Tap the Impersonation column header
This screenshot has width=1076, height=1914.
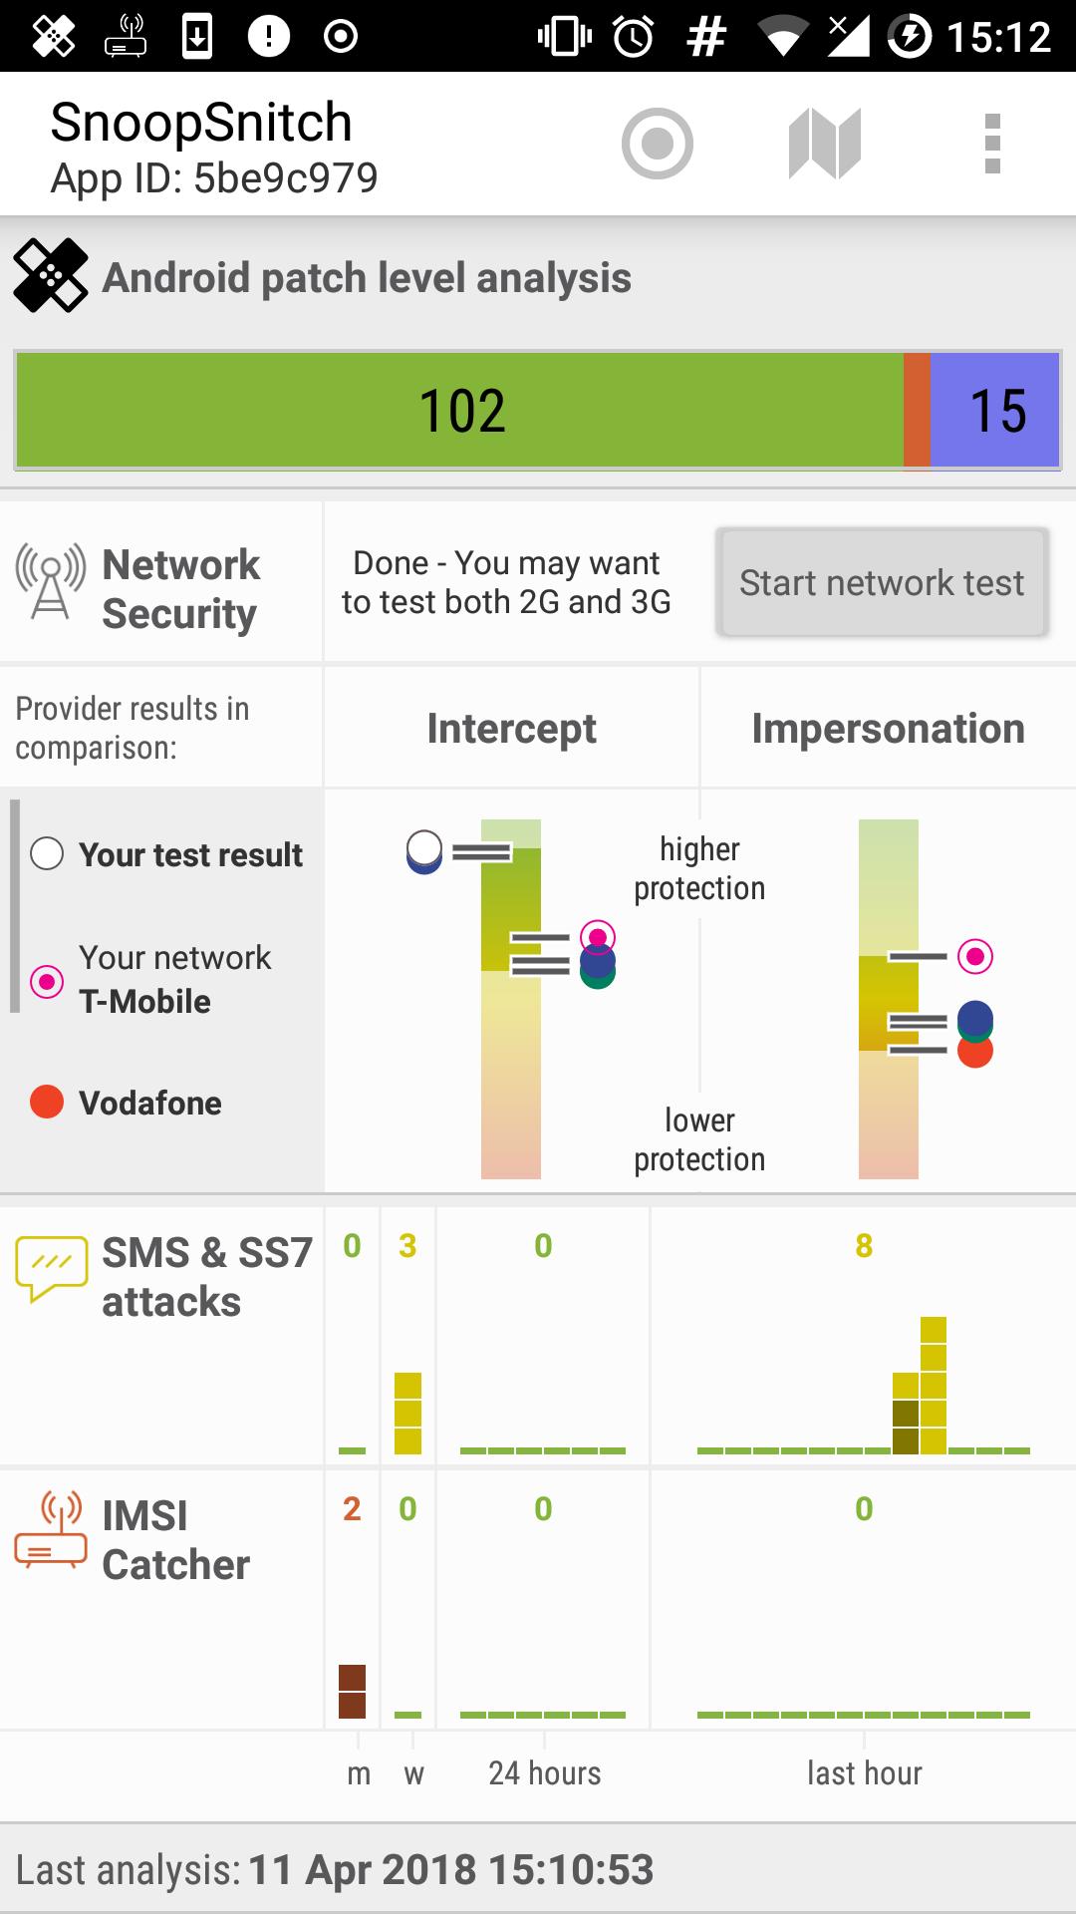point(888,729)
